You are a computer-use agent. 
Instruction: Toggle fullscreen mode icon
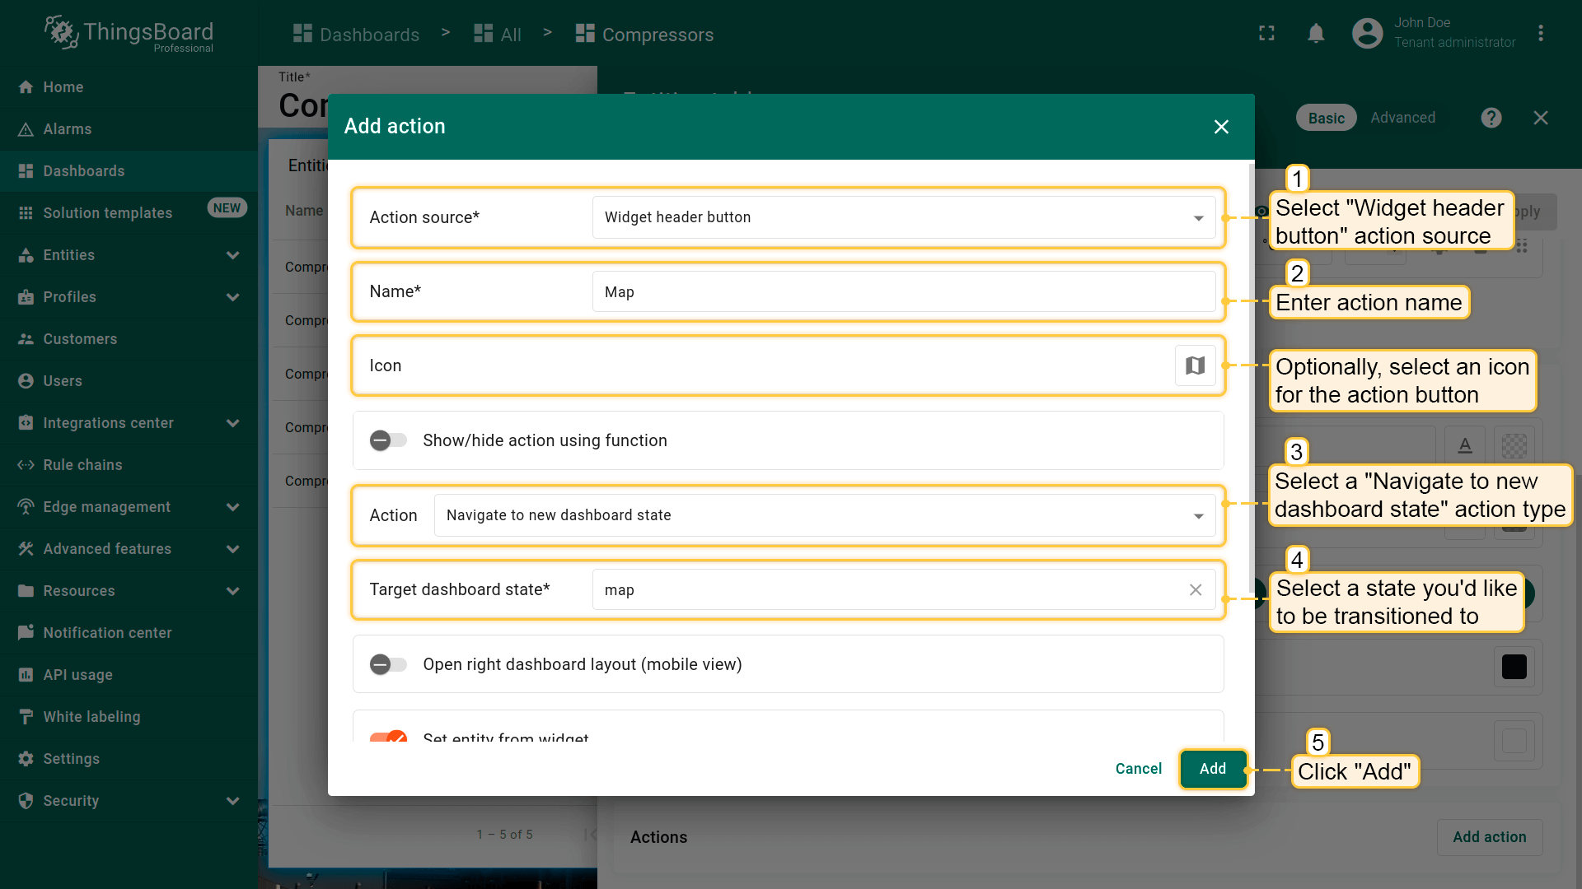click(x=1266, y=34)
